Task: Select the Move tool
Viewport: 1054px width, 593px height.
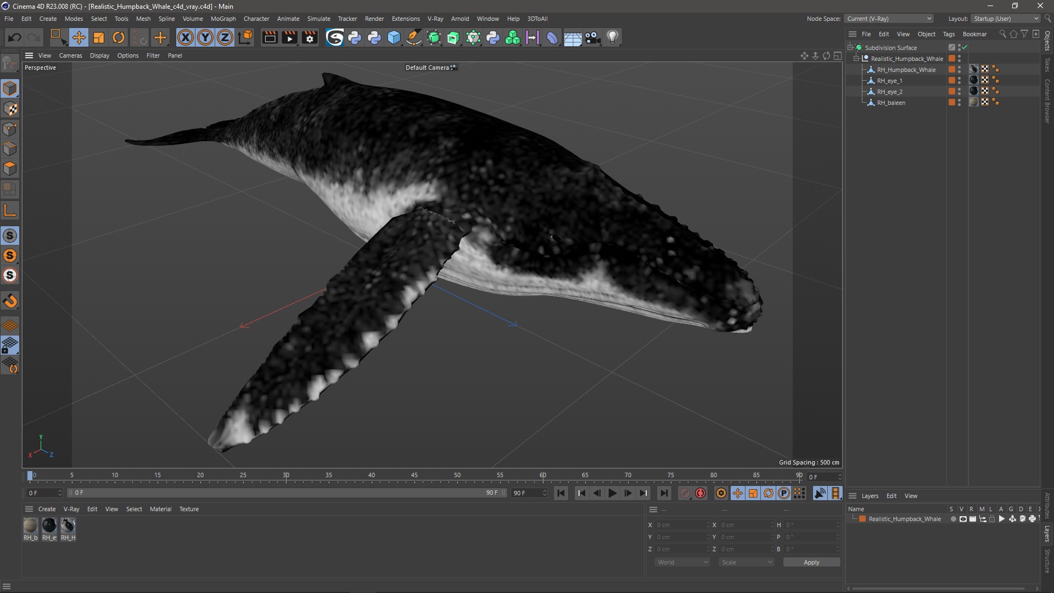Action: coord(79,37)
